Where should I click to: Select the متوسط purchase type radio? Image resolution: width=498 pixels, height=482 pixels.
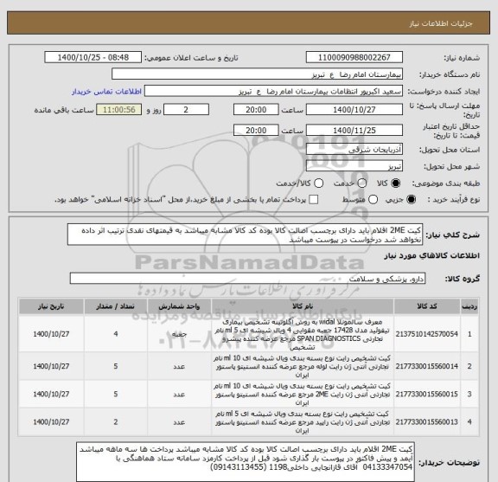click(373, 200)
